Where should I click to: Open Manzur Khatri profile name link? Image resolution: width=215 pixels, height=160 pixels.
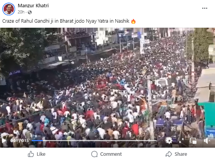point(33,6)
